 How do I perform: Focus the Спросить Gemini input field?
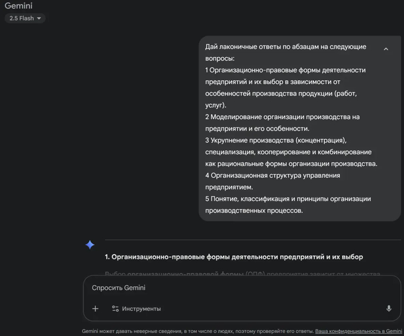pos(231,288)
